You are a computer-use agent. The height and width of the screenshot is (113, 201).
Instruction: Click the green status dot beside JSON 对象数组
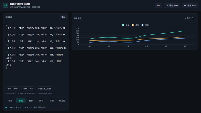[6, 107]
